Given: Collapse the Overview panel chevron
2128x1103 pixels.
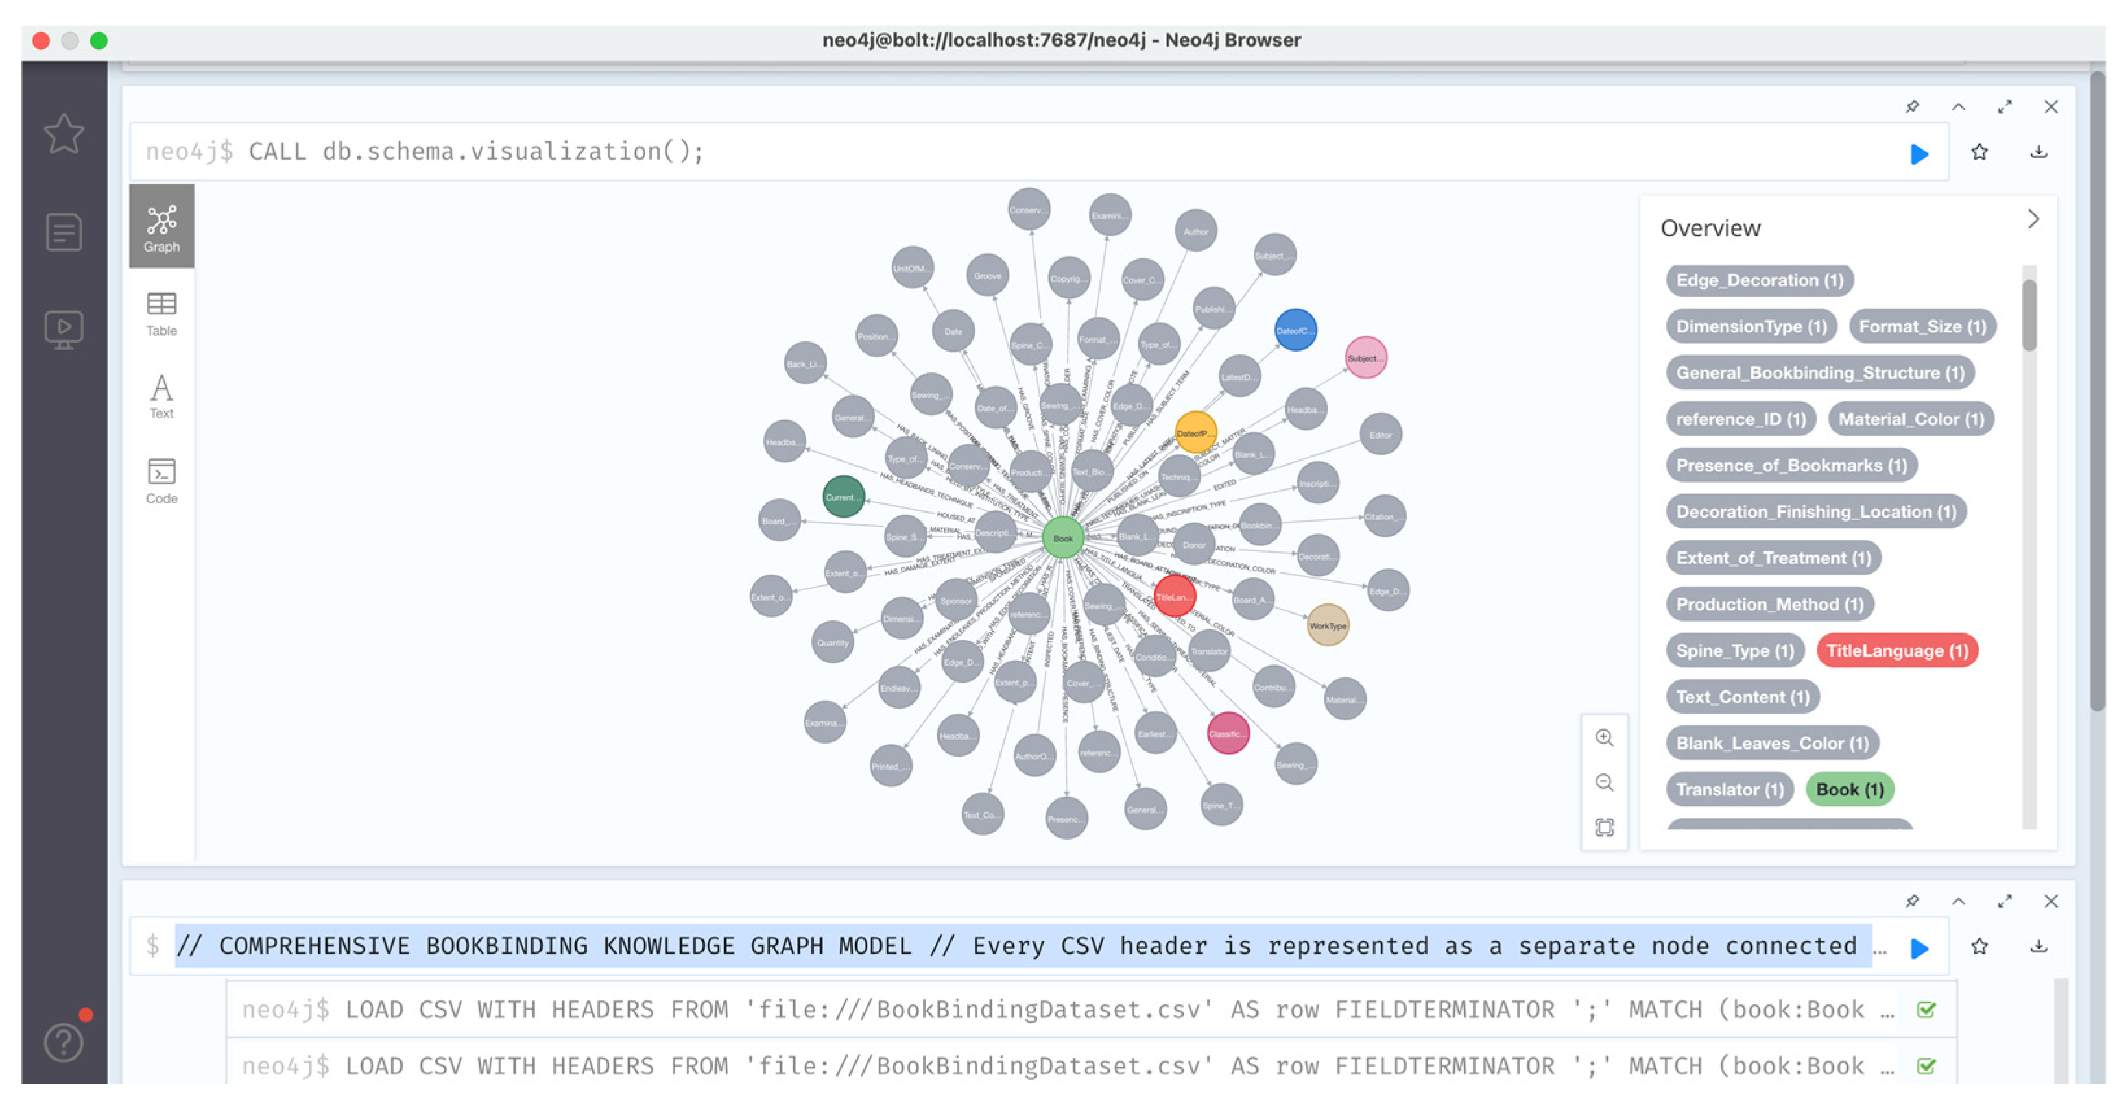Looking at the screenshot, I should 2033,219.
